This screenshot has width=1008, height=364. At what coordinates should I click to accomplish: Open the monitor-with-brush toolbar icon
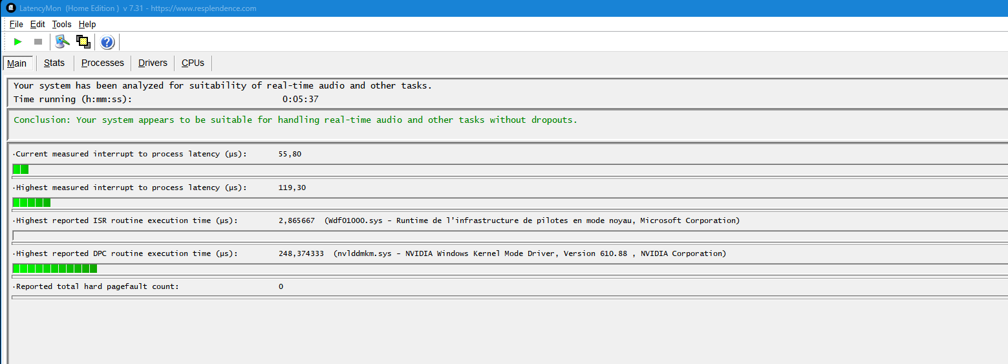pos(62,42)
